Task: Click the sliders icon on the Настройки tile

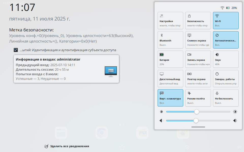Action: [x=162, y=16]
